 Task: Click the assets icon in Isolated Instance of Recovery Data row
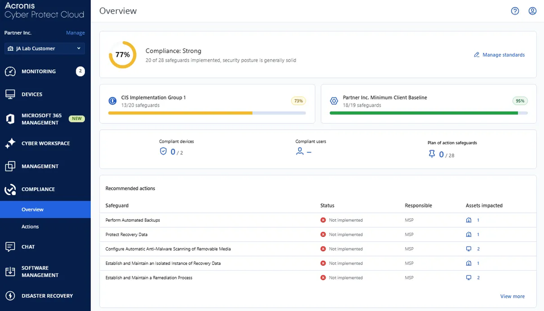[468, 264]
